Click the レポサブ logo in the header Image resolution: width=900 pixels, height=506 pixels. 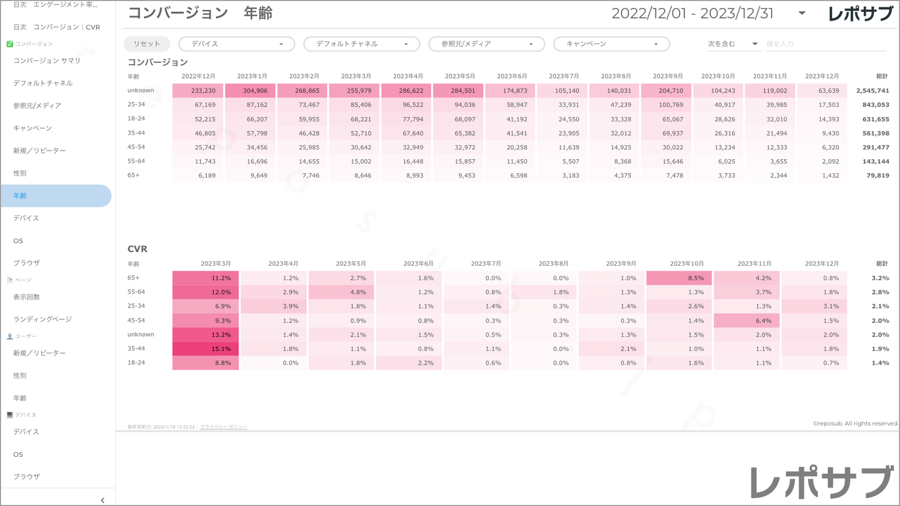(x=860, y=14)
